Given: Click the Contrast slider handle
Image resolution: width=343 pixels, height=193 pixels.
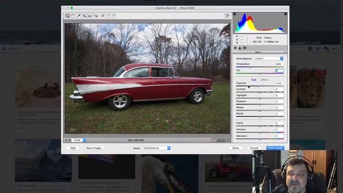Looking at the screenshot, I should coord(260,92).
